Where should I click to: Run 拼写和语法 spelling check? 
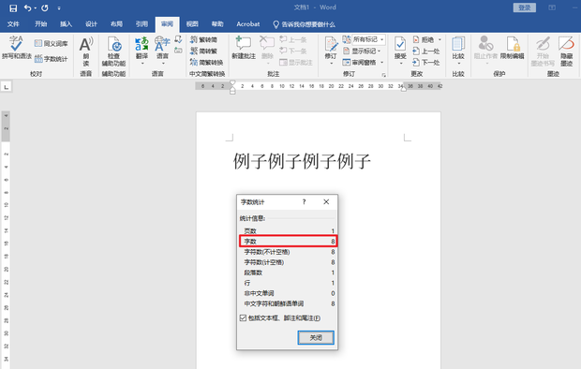click(16, 48)
